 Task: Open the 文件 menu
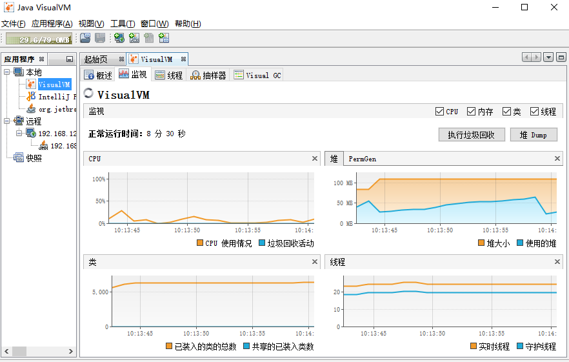coord(13,24)
